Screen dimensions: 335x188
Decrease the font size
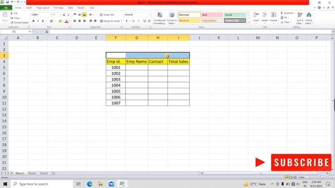pyautogui.click(x=69, y=15)
